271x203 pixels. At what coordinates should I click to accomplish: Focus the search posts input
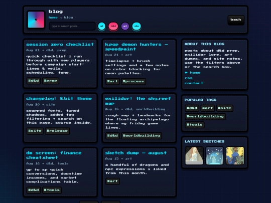(x=72, y=26)
